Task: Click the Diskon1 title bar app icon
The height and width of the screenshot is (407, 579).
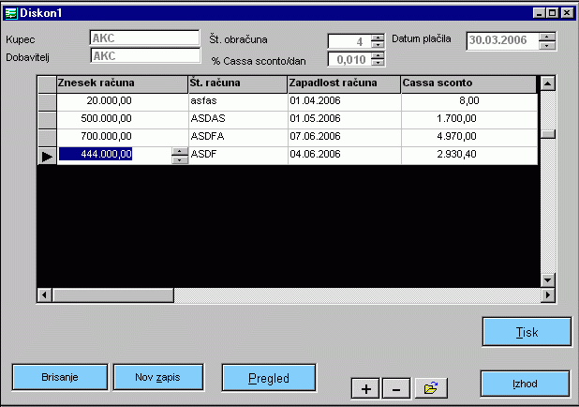Action: pyautogui.click(x=11, y=12)
